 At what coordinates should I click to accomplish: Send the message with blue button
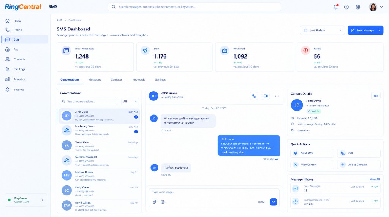coord(274,202)
